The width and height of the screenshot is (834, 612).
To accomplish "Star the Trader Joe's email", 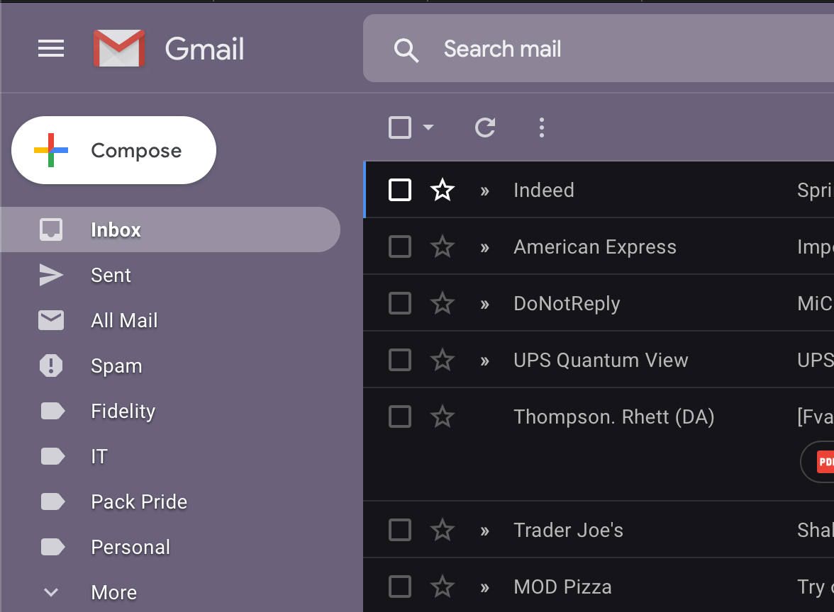I will tap(442, 530).
